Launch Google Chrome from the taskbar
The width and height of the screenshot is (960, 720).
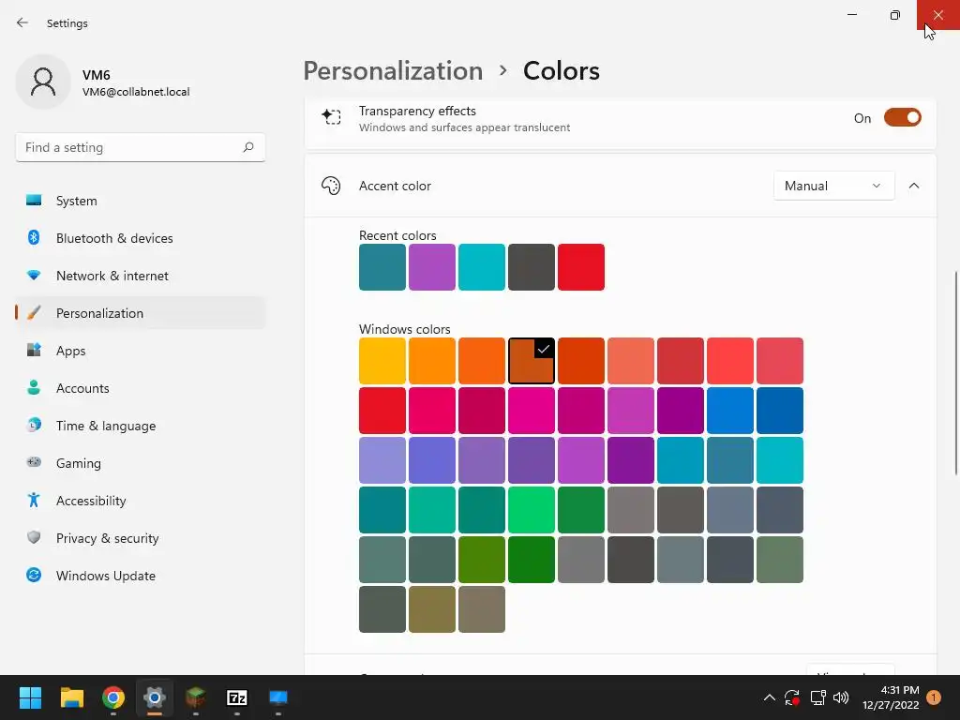point(113,697)
